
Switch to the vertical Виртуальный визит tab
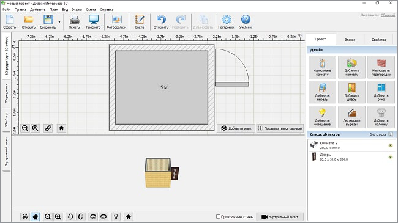(x=6, y=152)
